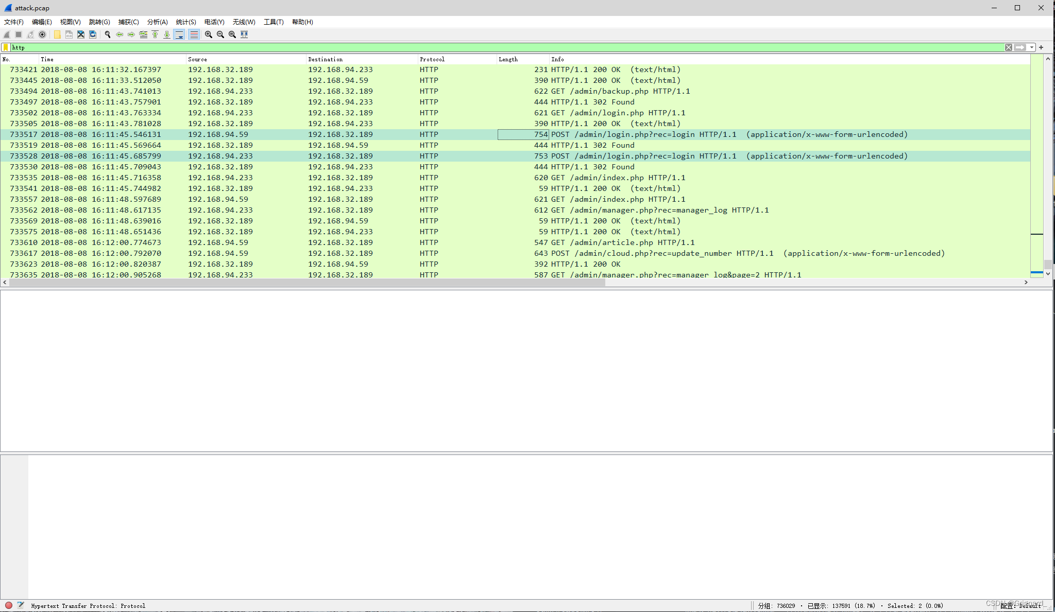Click the Restart capture icon
The width and height of the screenshot is (1055, 612).
30,34
